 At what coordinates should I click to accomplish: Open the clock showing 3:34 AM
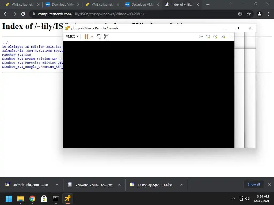point(261,199)
